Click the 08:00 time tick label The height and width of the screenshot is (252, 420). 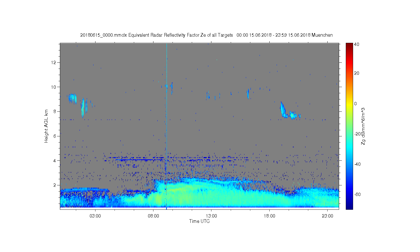click(x=153, y=216)
